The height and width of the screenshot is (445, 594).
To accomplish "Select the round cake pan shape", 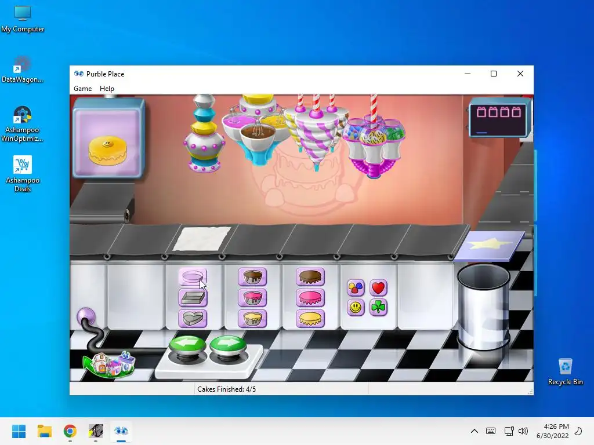I will point(193,277).
